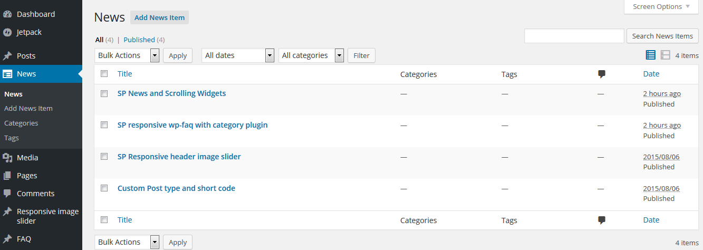Screen dimensions: 703x250
Task: Open the Categories submenu under News
Action: [21, 123]
